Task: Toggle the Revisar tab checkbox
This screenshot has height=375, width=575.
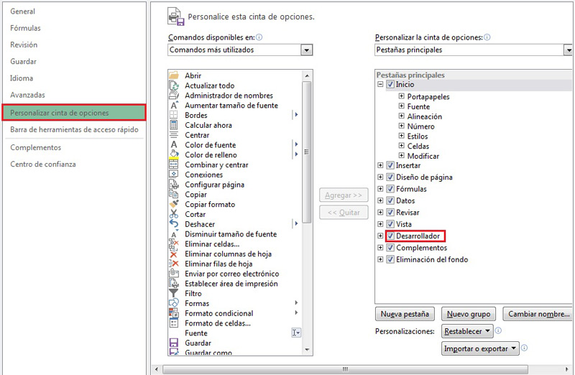Action: tap(390, 212)
